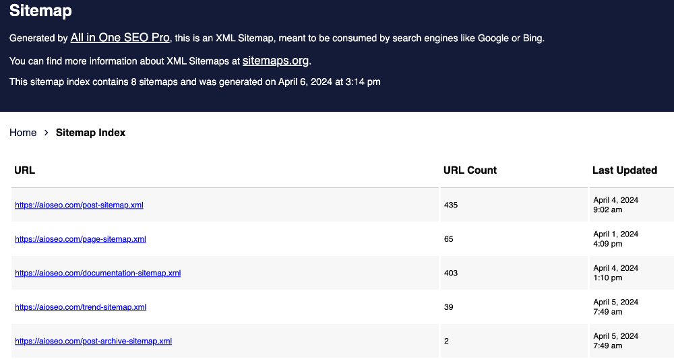Click the Last Updated column header

pyautogui.click(x=624, y=170)
